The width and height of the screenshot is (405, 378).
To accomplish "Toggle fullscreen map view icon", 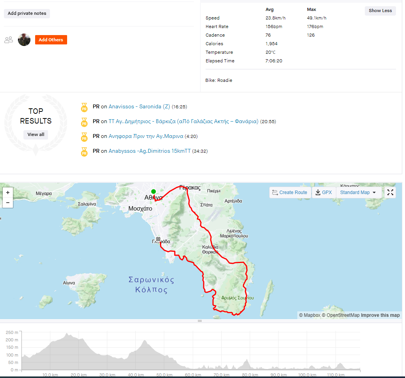I will (x=390, y=192).
